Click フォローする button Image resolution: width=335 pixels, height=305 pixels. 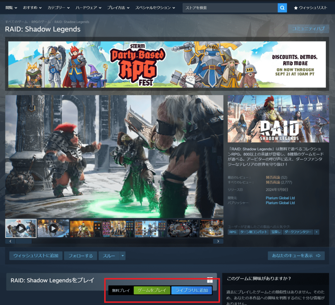[80, 256]
